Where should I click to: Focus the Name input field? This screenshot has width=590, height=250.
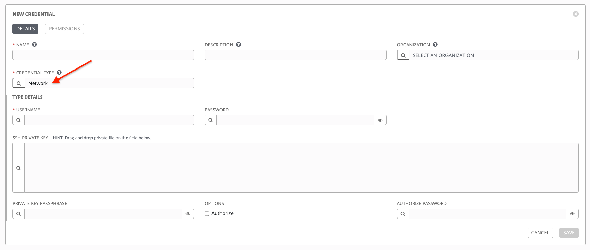coord(103,55)
